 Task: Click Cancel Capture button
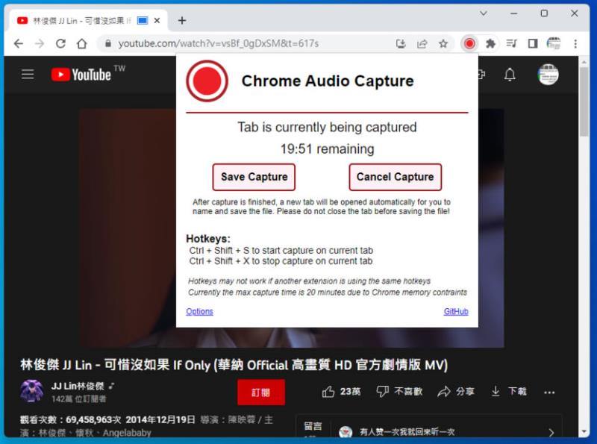pyautogui.click(x=396, y=177)
